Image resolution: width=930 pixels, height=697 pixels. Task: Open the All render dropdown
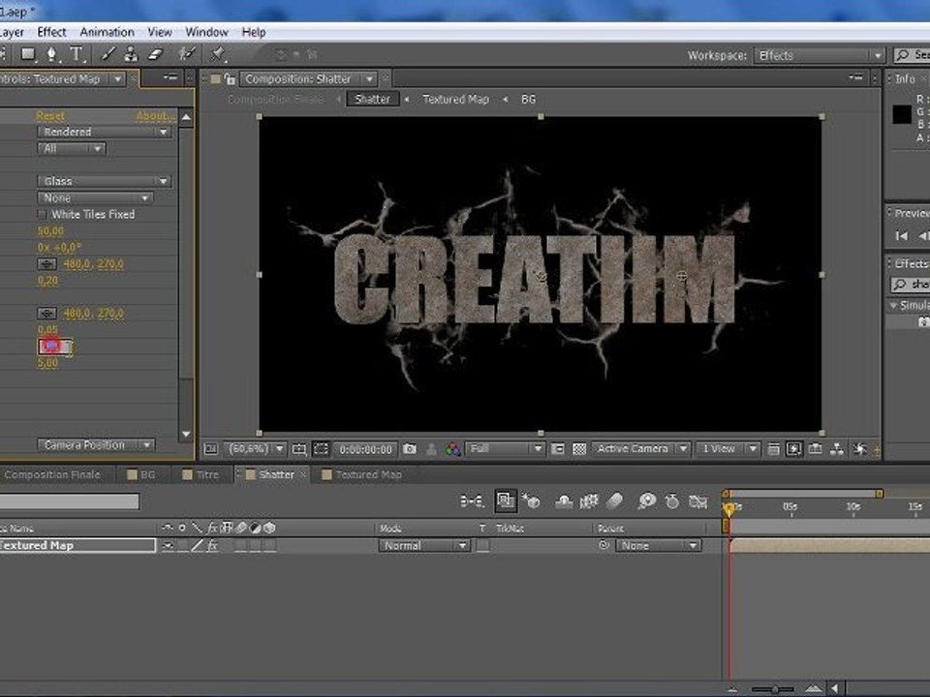pyautogui.click(x=71, y=148)
